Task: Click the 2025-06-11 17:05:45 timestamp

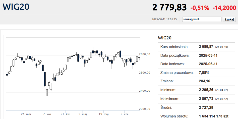Action: coord(164,19)
